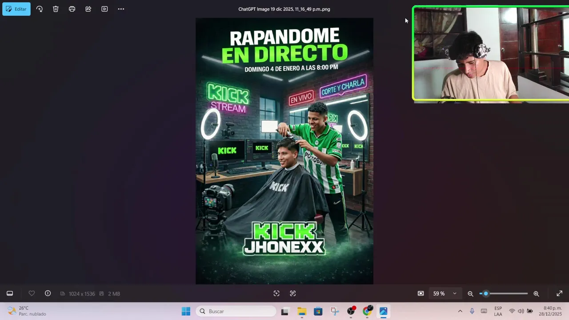
Task: Show file info with the info icon
Action: (x=48, y=293)
